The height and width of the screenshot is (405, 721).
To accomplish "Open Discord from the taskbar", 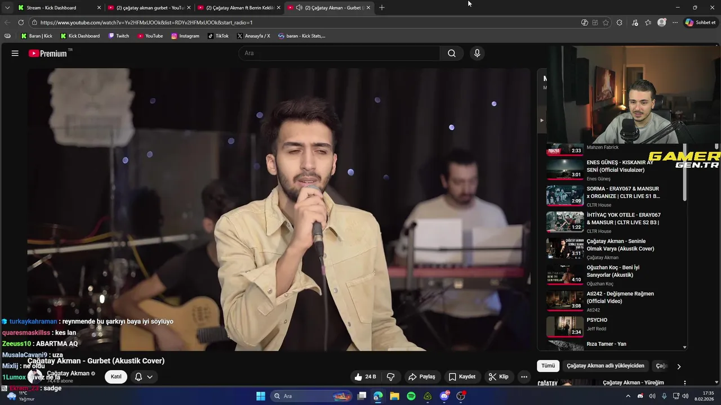I will pyautogui.click(x=444, y=396).
